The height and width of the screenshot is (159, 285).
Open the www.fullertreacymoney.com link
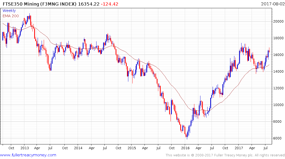pos(28,155)
